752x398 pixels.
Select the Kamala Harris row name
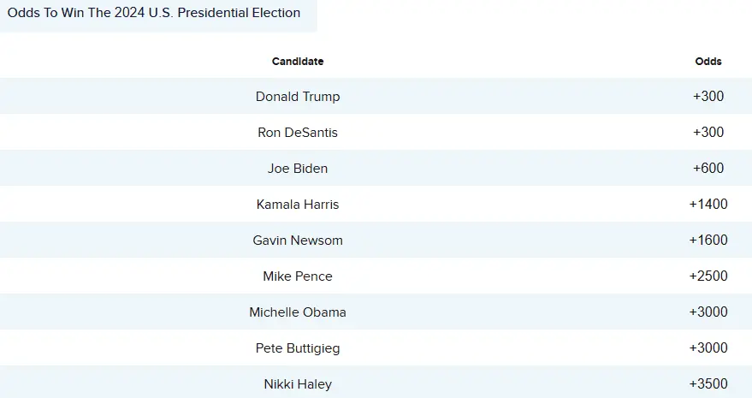[x=298, y=205]
